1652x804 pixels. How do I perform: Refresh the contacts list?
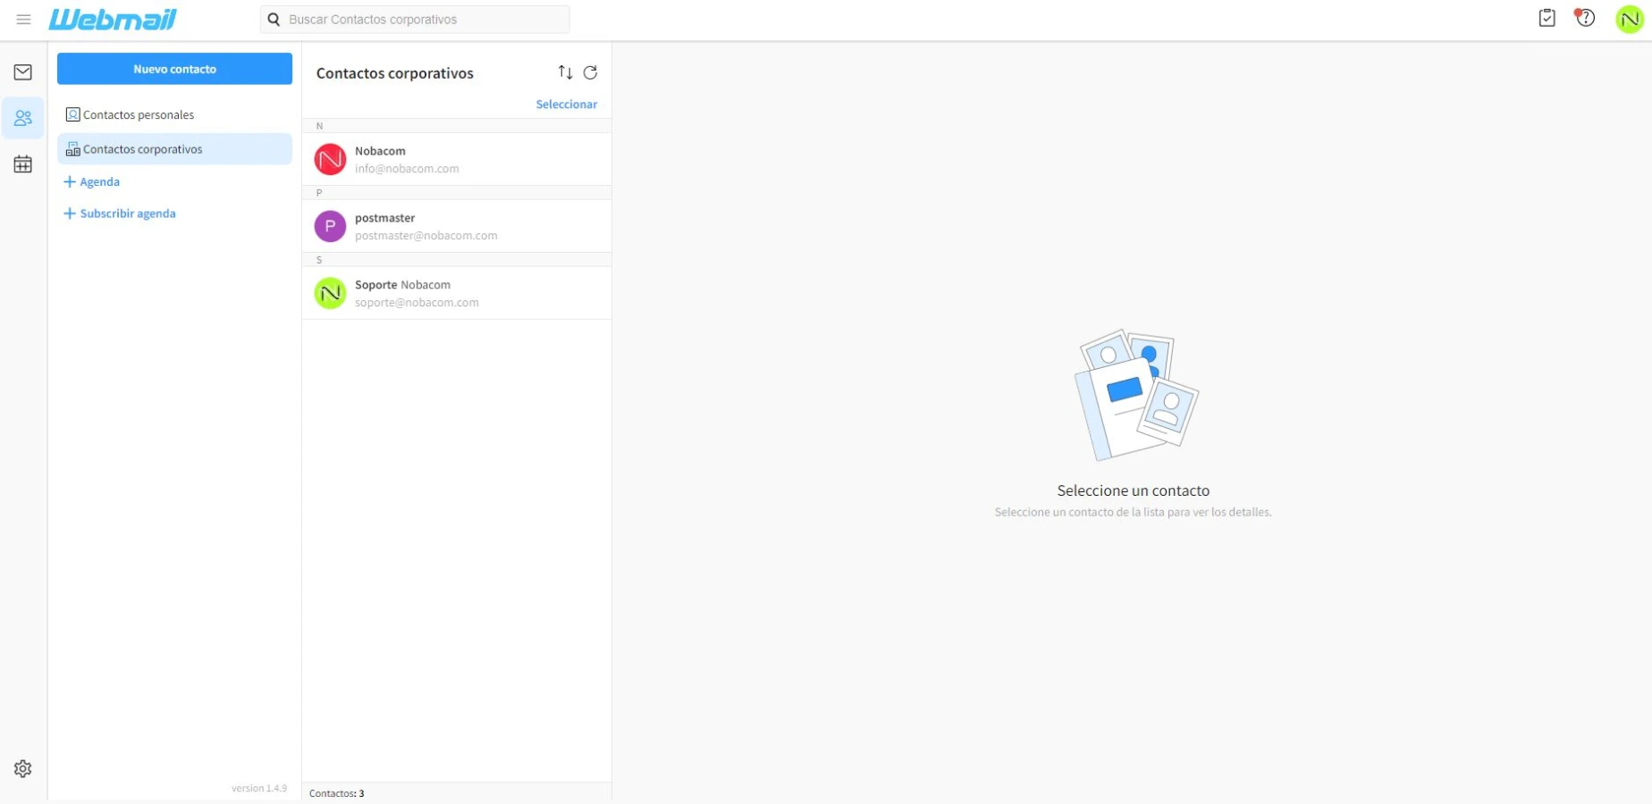coord(590,72)
